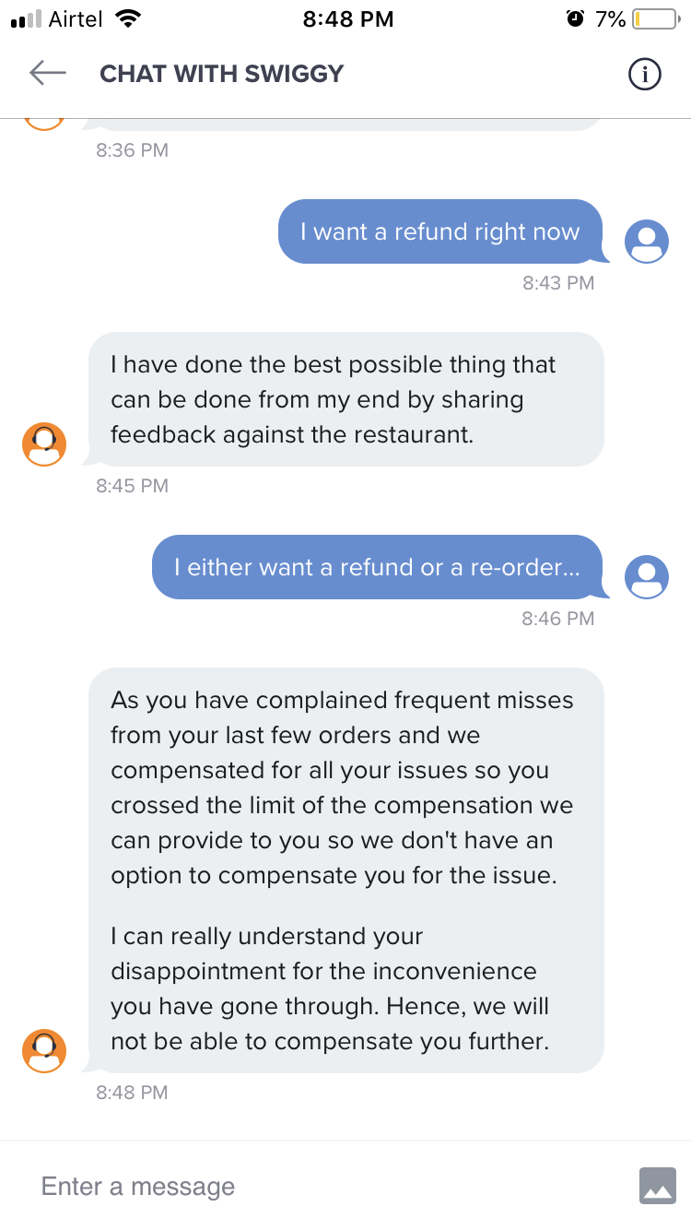Viewport: 691px width, 1230px height.
Task: Select the "best possible thing" agent message
Action: tap(345, 399)
